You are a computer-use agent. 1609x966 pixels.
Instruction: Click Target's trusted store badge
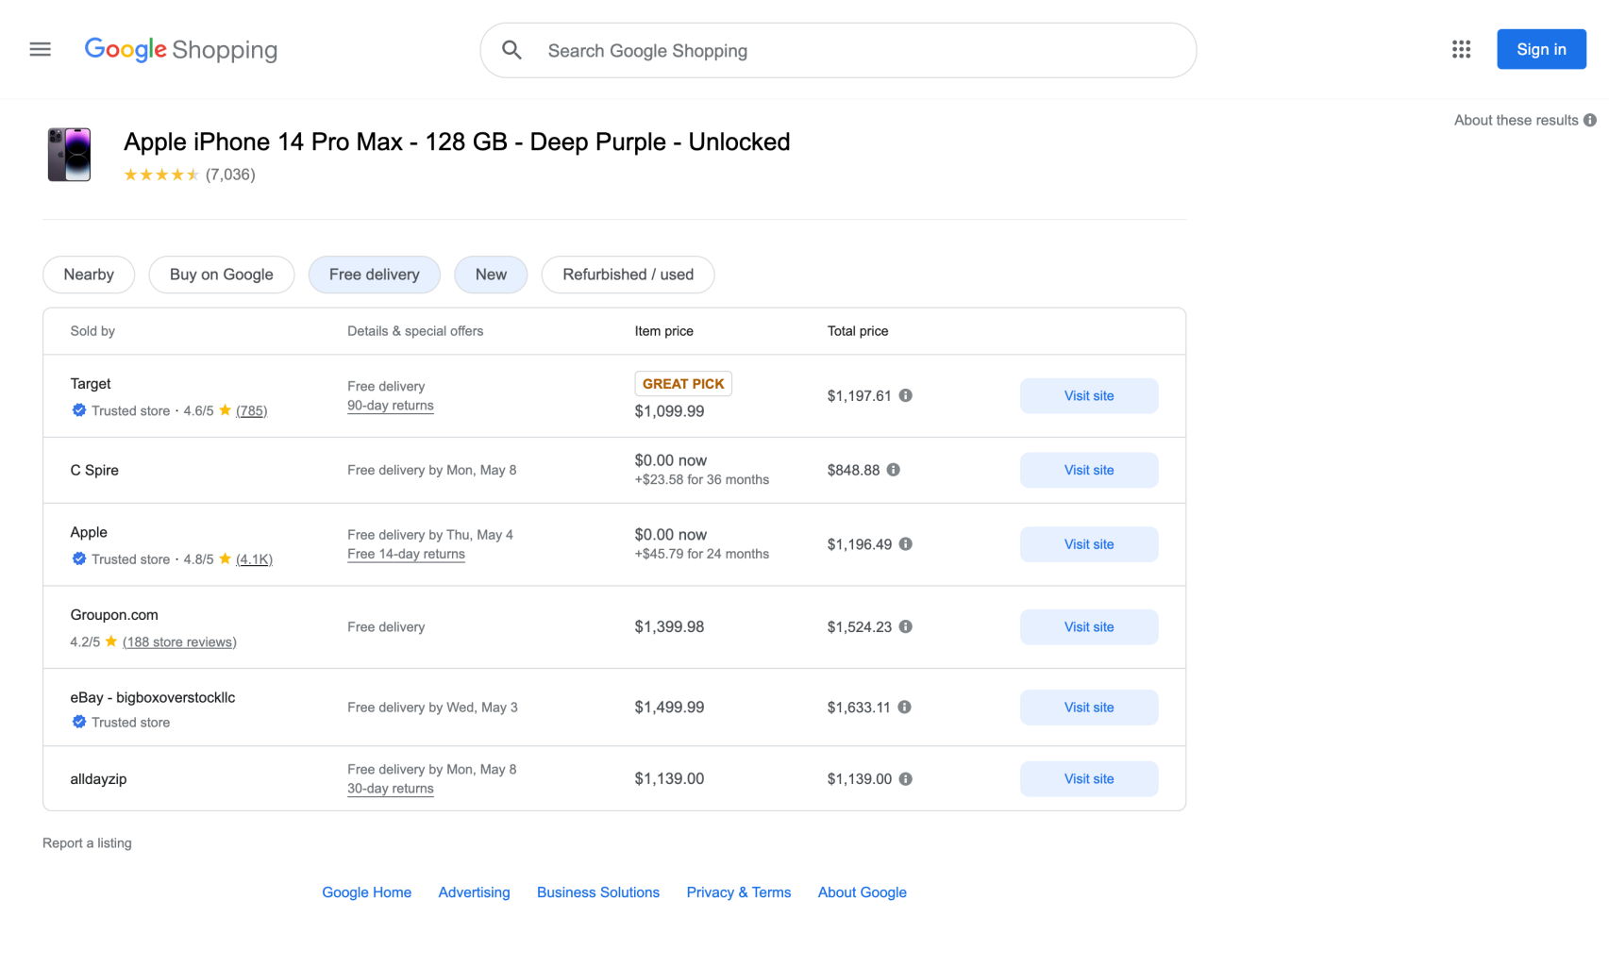pos(79,410)
